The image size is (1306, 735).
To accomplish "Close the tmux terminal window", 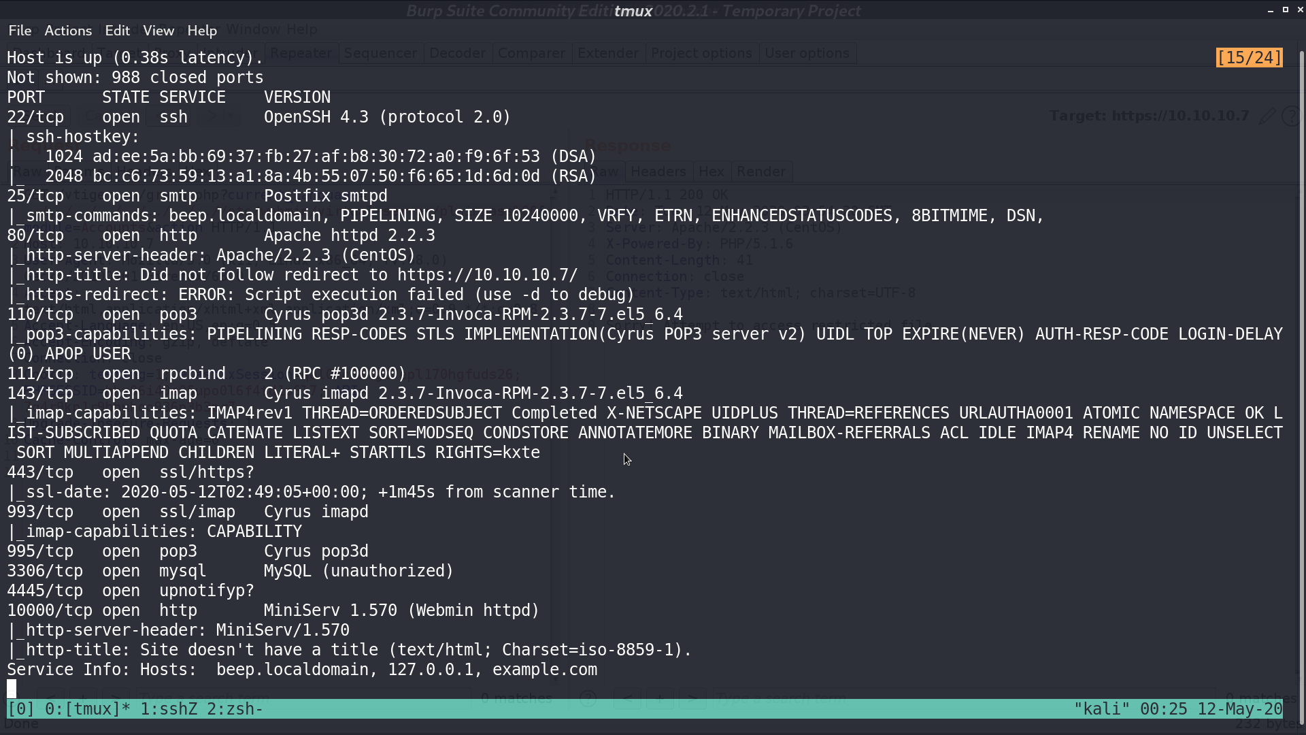I will (1300, 10).
